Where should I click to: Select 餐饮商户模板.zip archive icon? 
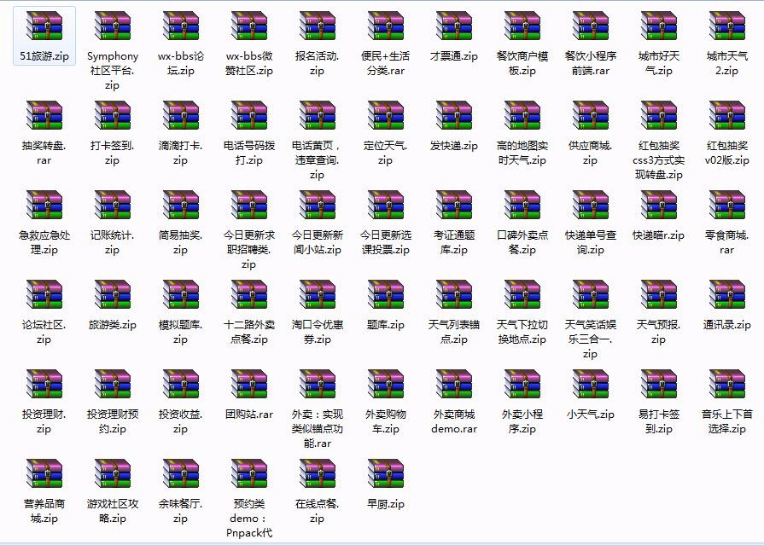pos(522,26)
